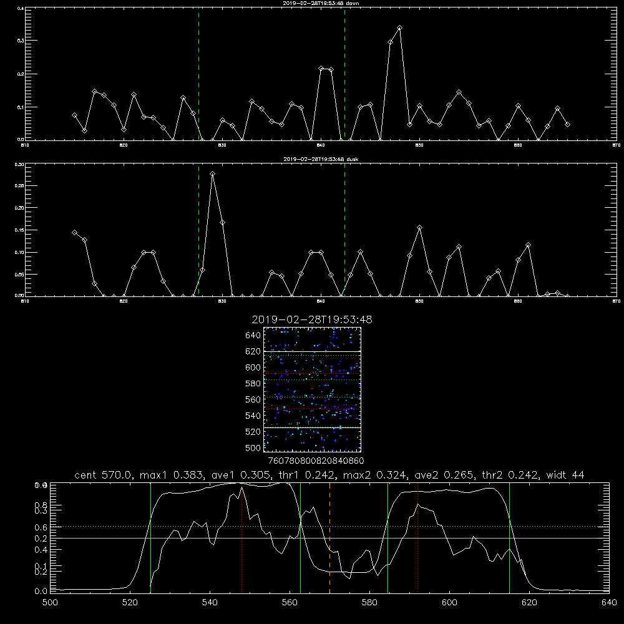Click the image y-axis label 520 beside the image

pyautogui.click(x=253, y=432)
